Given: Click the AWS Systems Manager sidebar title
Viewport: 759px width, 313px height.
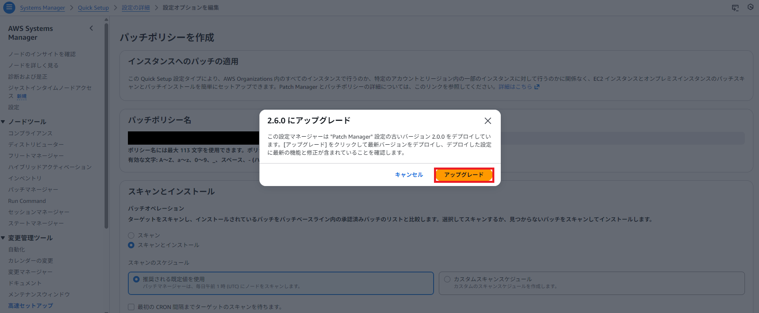Looking at the screenshot, I should 31,33.
